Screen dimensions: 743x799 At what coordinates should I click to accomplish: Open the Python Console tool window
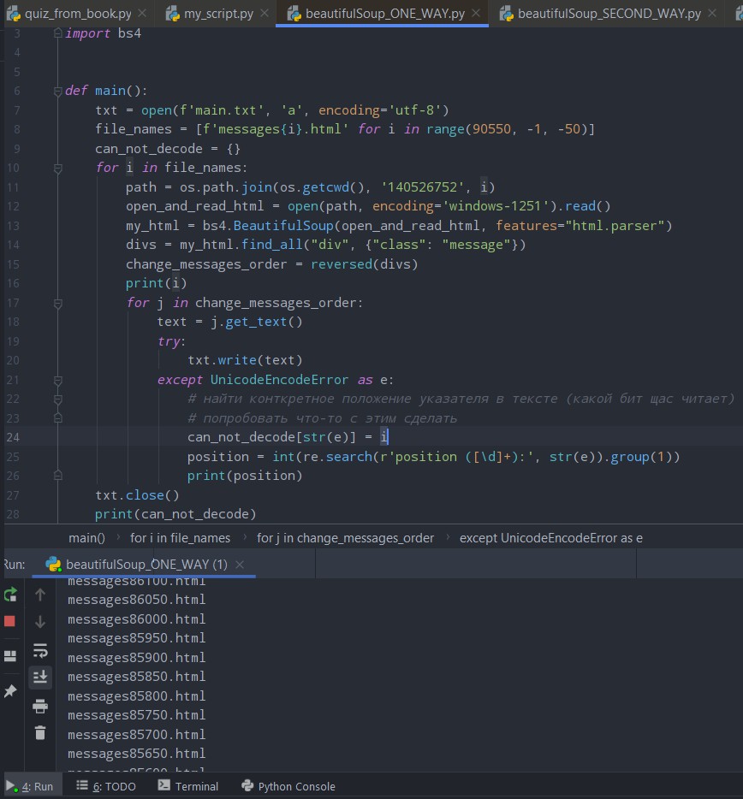[288, 786]
